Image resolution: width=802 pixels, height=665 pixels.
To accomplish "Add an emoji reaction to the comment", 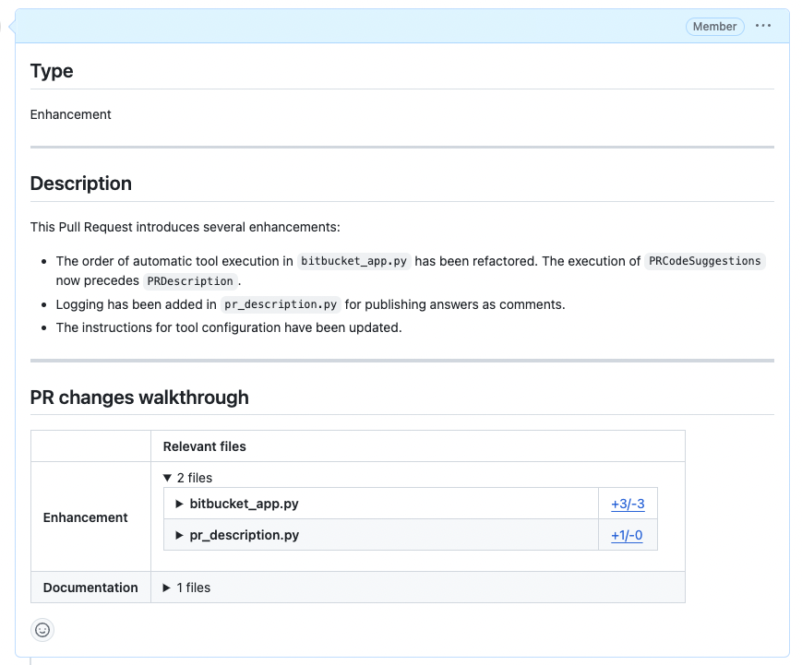I will 42,630.
